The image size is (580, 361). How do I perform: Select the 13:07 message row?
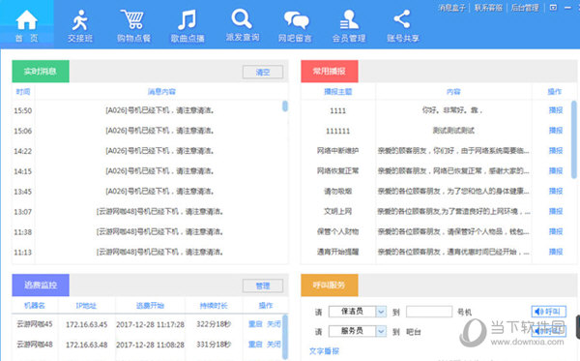[x=150, y=211]
